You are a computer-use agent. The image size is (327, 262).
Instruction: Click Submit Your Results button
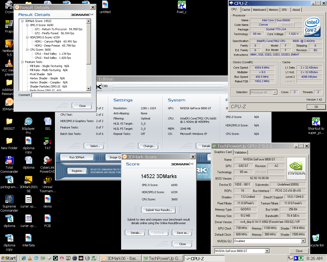coord(159,210)
